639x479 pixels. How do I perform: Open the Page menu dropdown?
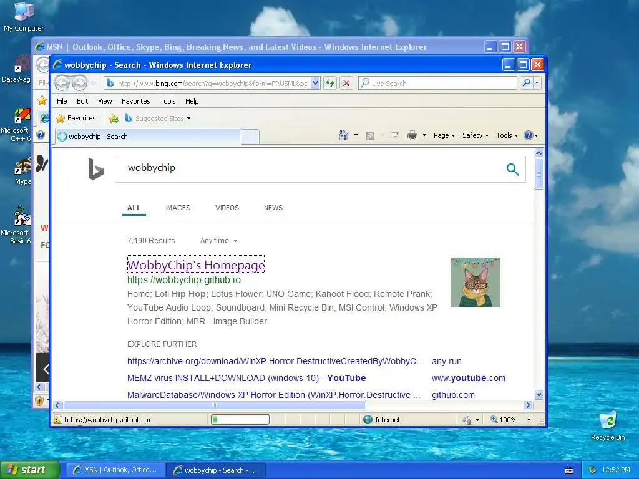444,135
